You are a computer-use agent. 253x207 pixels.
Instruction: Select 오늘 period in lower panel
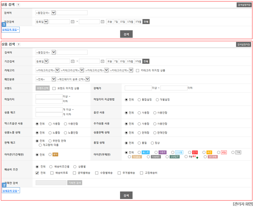109,61
